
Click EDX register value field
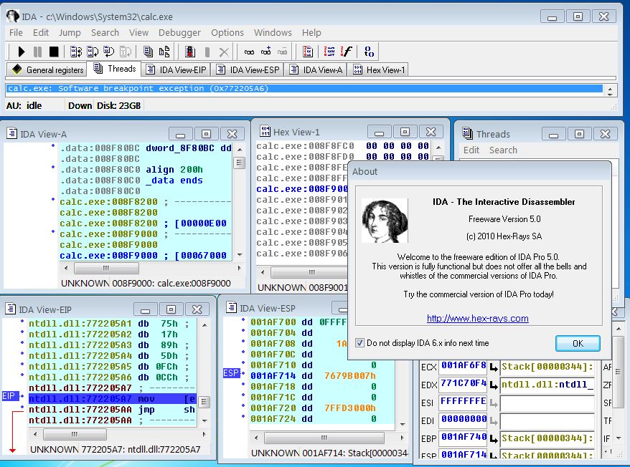463,384
